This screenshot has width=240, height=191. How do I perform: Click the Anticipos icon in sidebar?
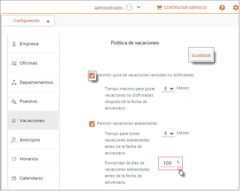pos(14,140)
